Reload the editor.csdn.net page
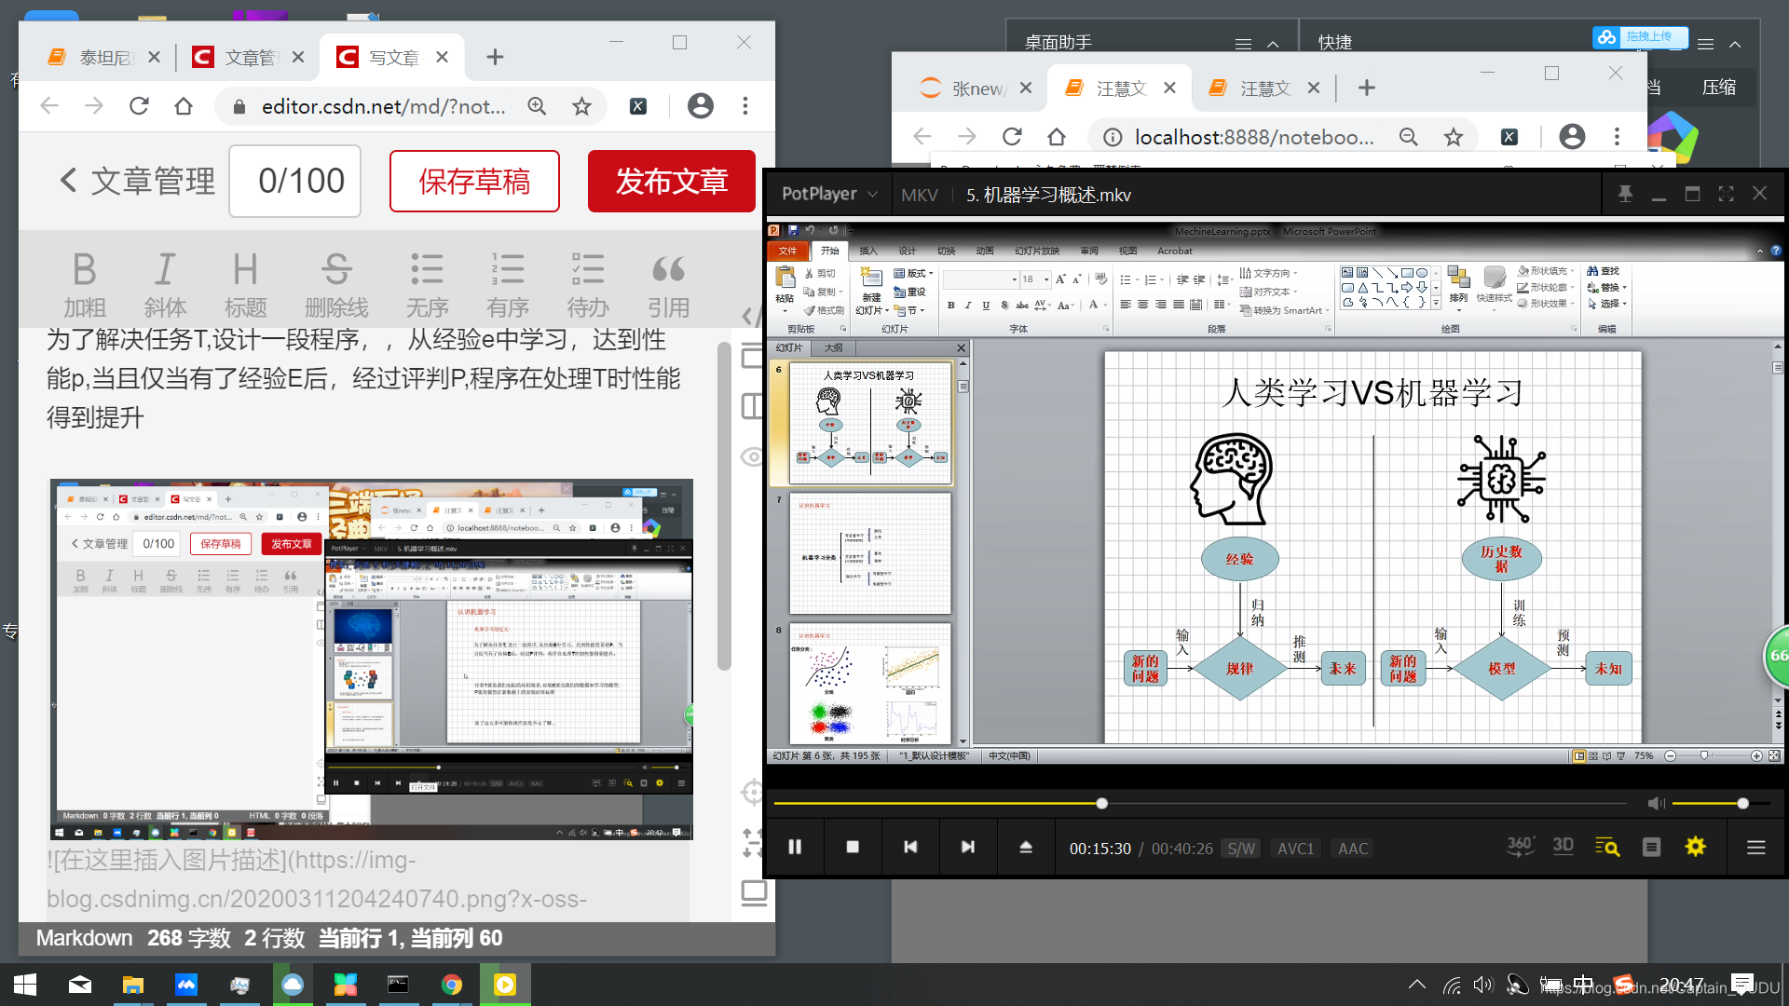The width and height of the screenshot is (1789, 1006). 139,106
